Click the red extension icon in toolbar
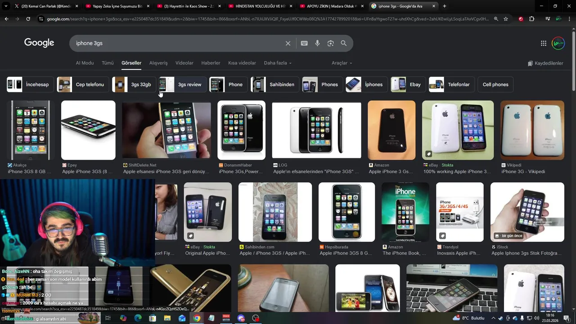 click(521, 19)
